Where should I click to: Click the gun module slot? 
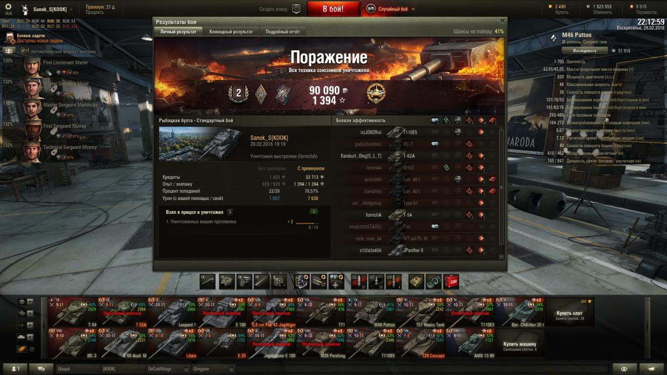pos(208,281)
